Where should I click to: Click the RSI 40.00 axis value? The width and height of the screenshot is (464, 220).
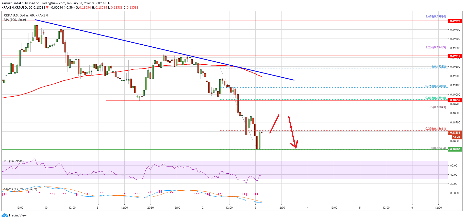click(454, 175)
